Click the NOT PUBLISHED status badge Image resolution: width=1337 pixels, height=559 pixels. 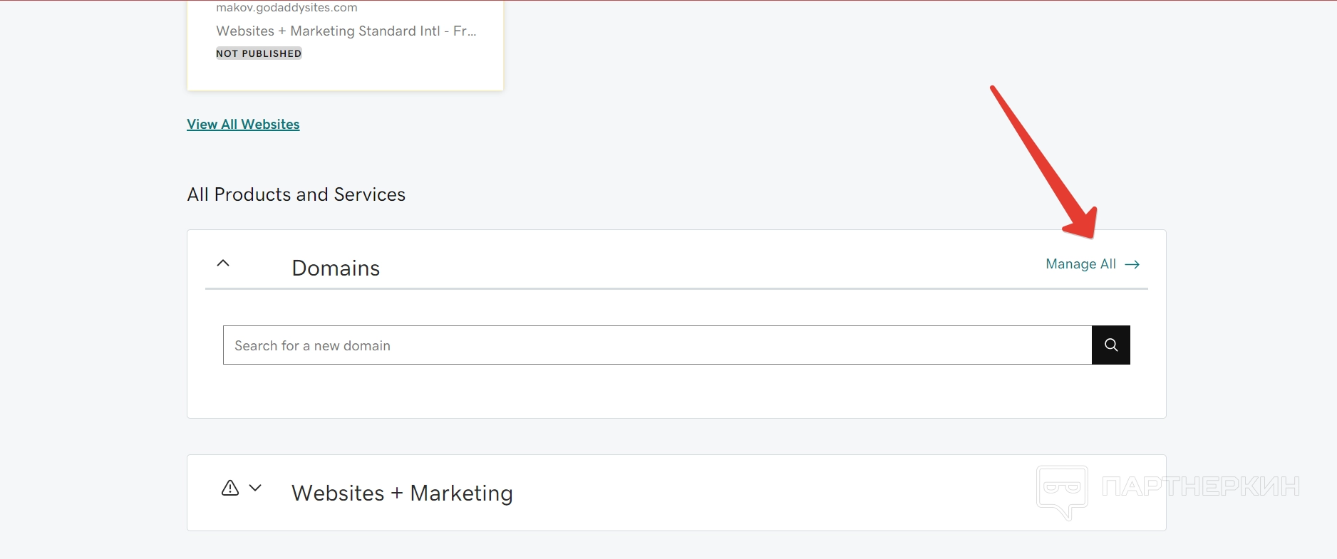coord(259,53)
